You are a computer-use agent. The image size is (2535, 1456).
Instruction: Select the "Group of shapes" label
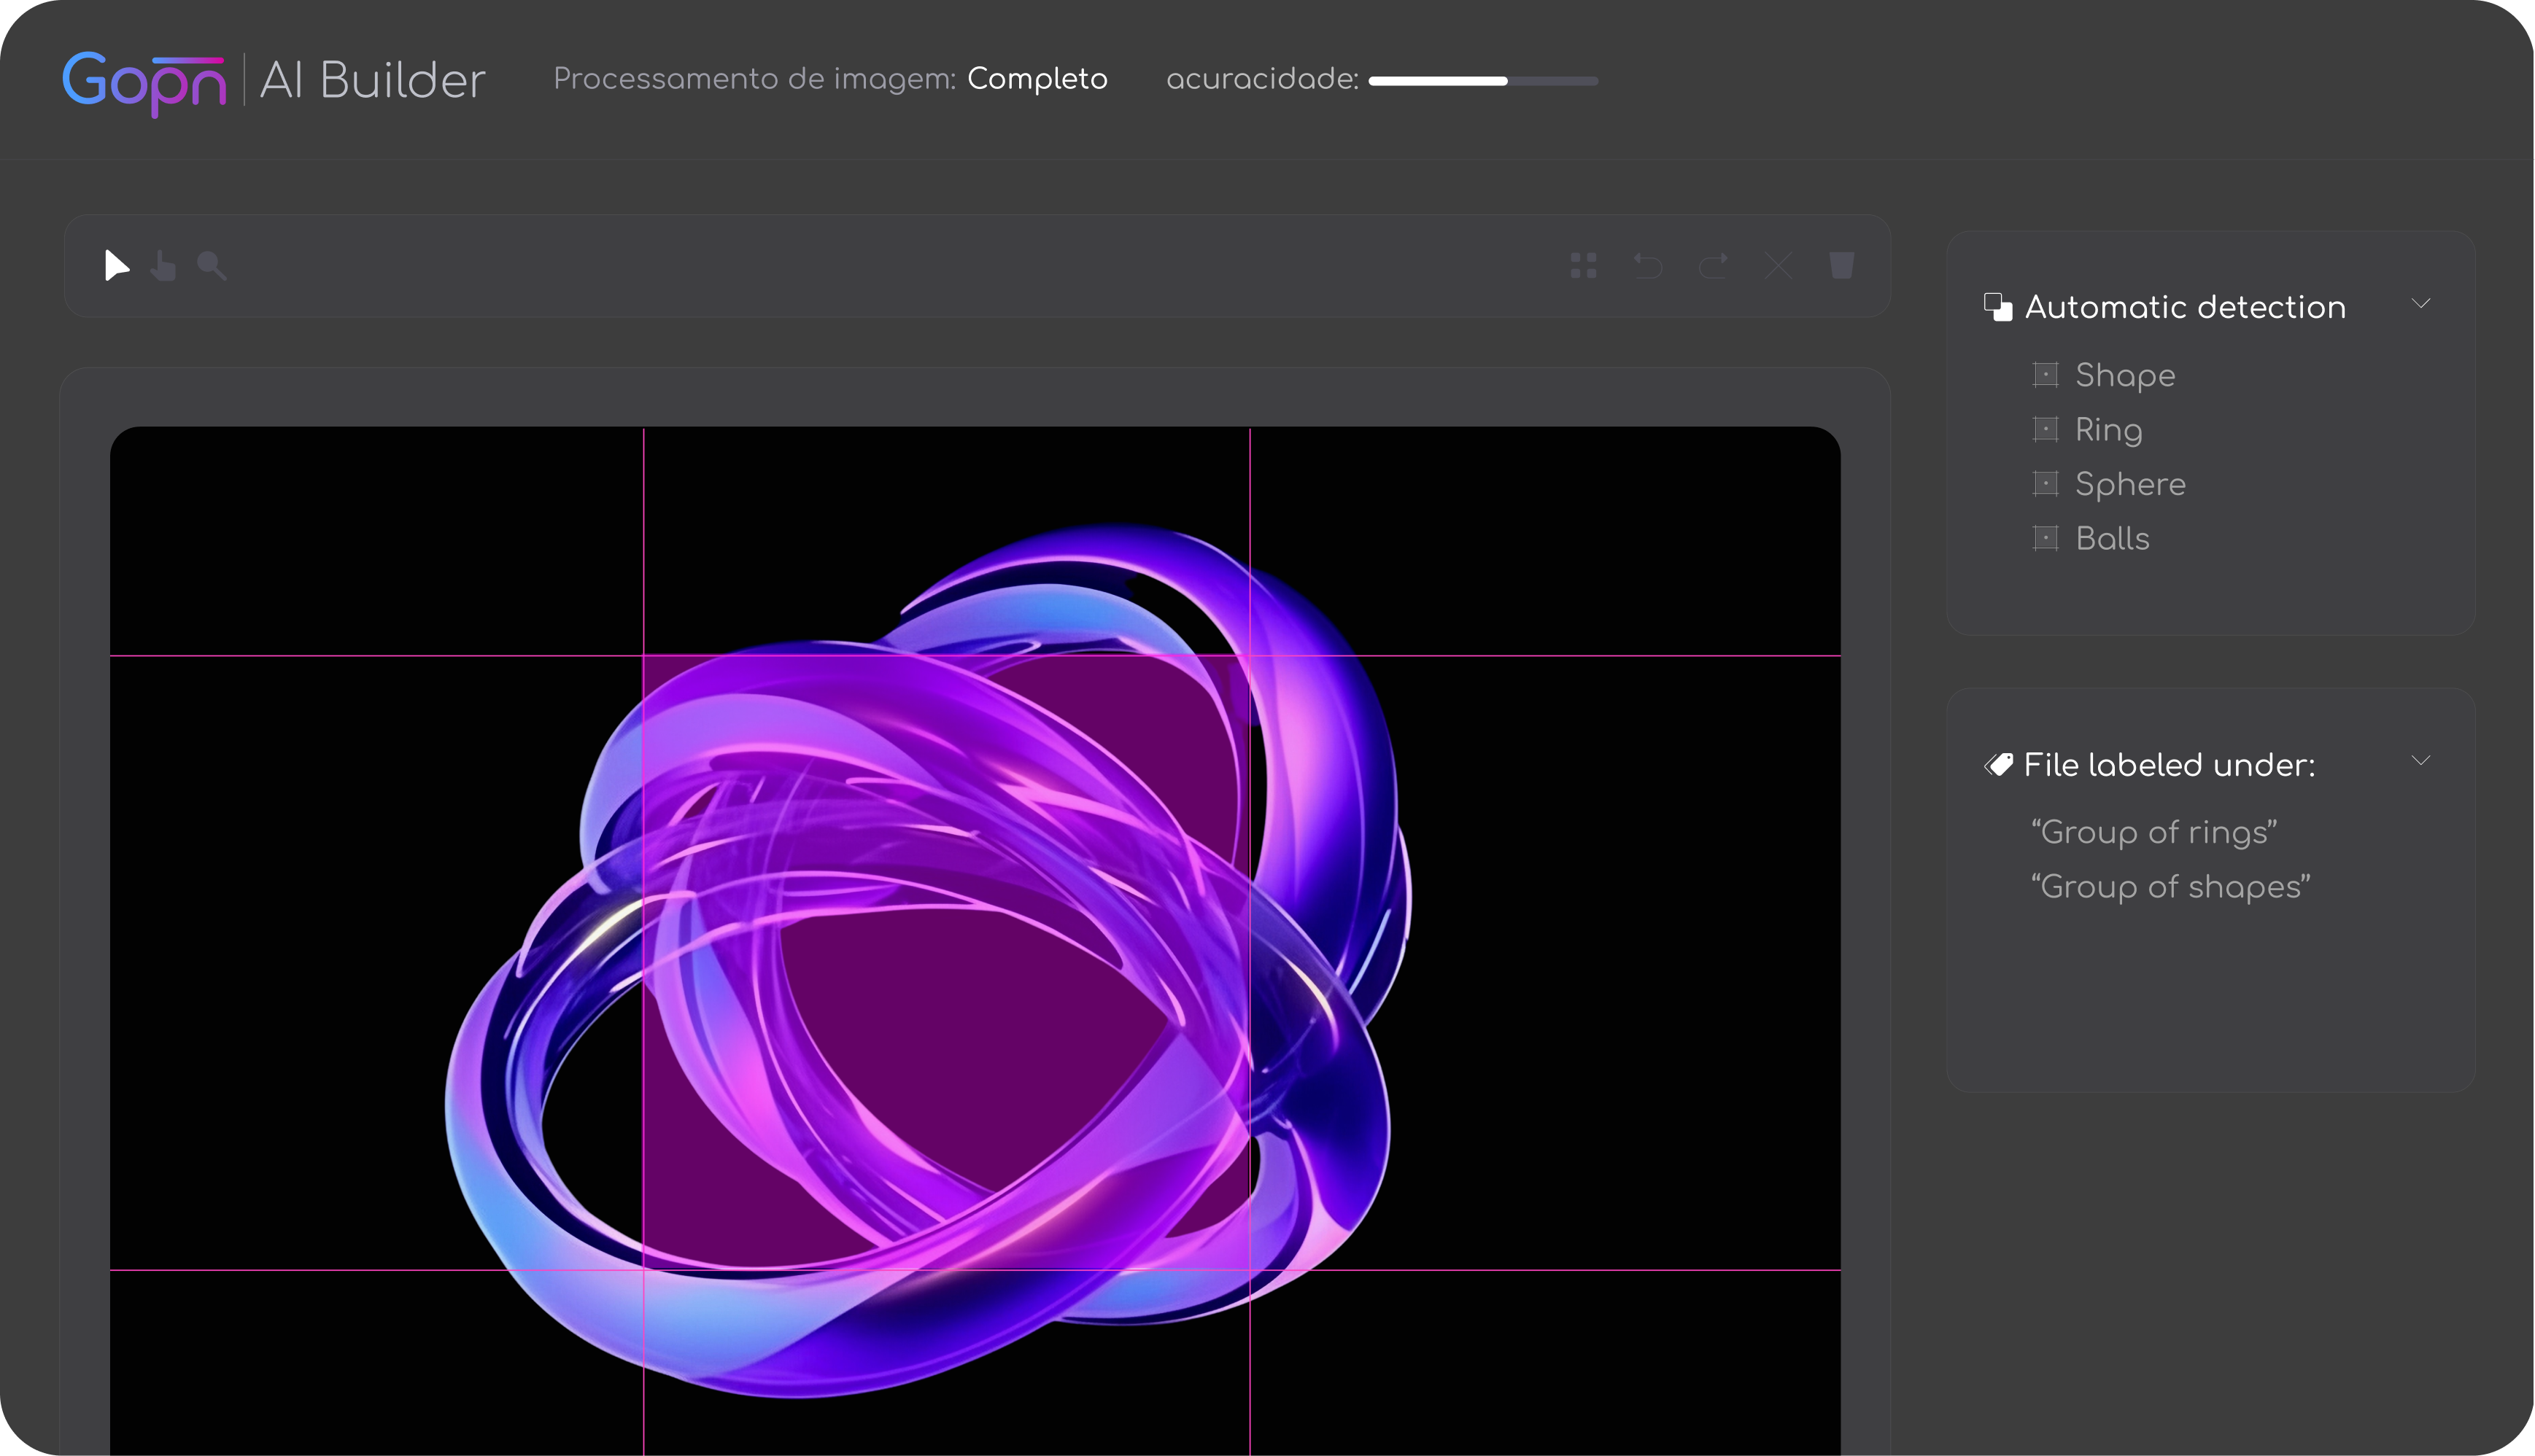pos(2170,887)
